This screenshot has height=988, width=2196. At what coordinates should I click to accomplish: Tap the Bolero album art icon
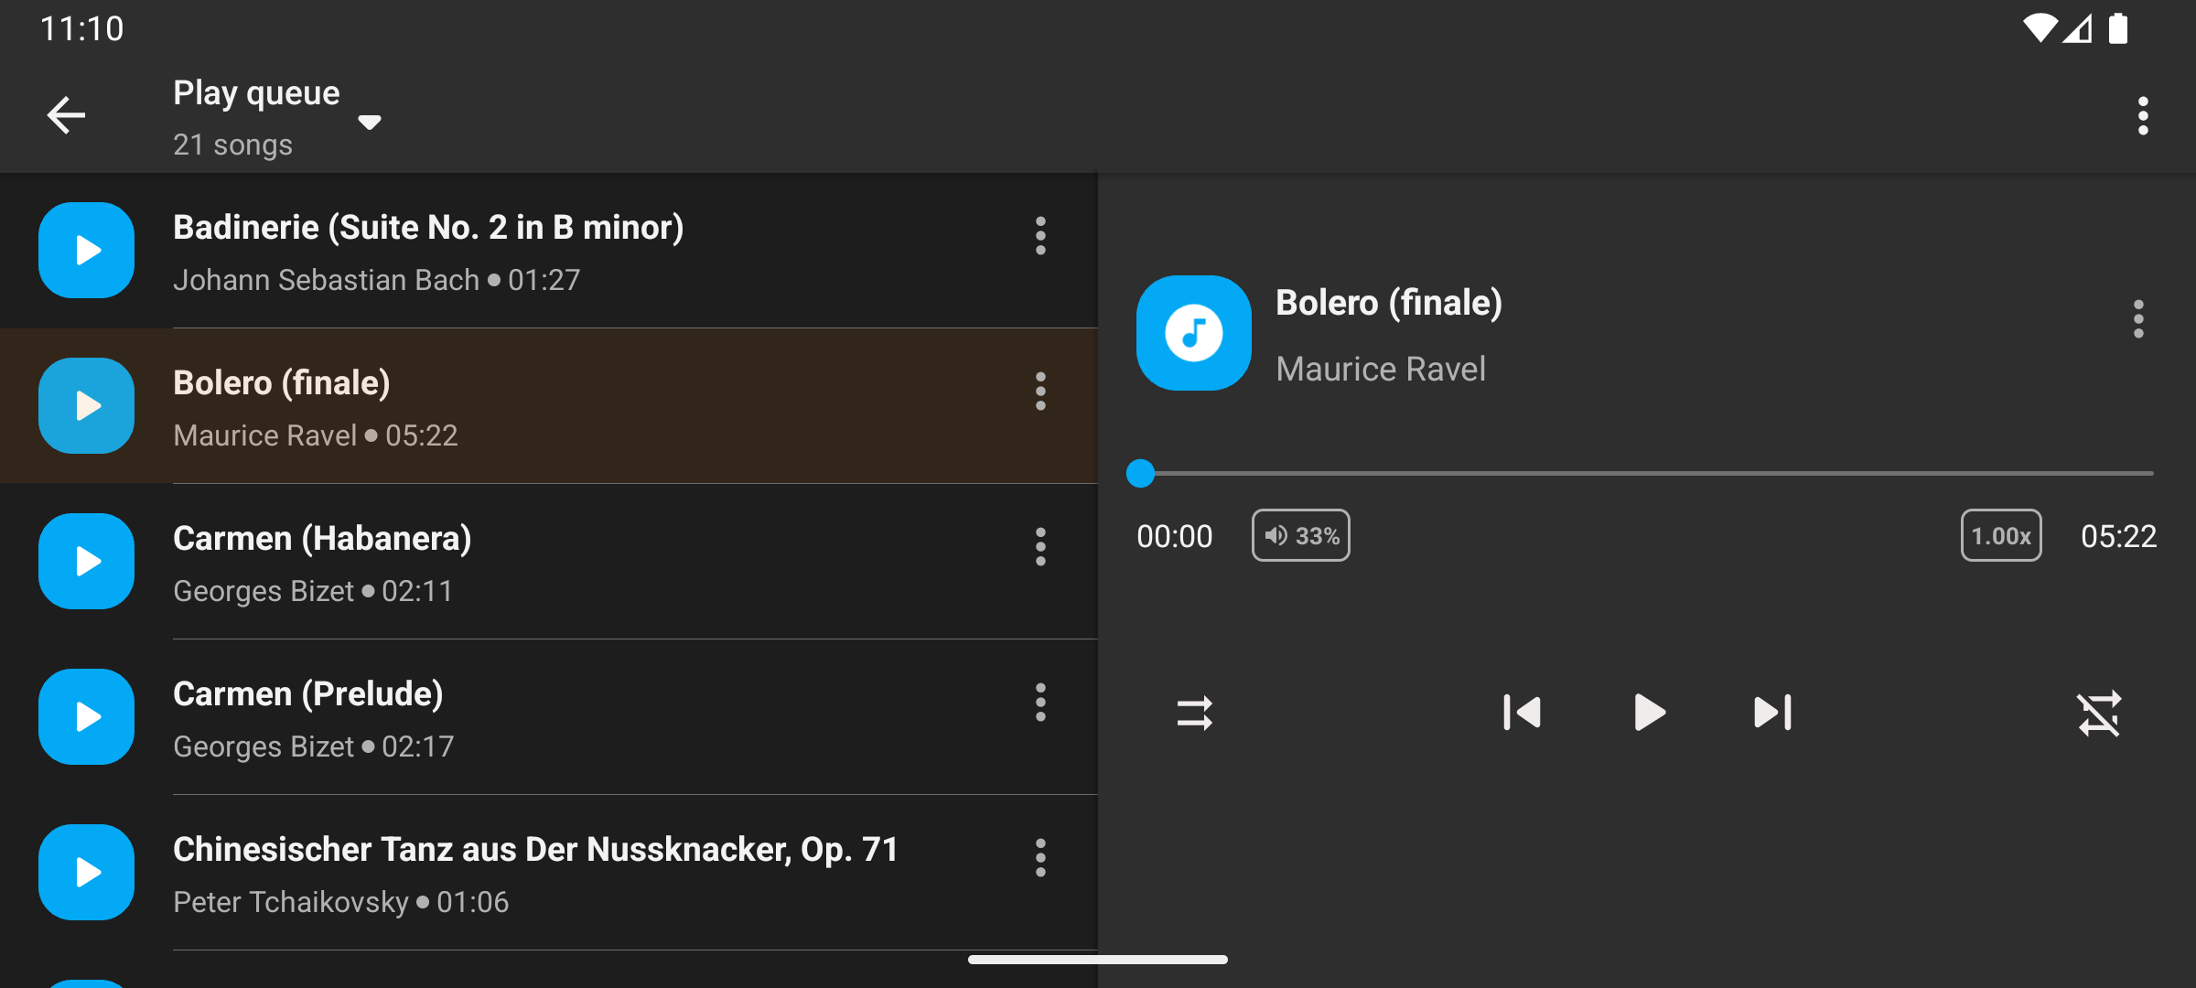tap(1193, 333)
